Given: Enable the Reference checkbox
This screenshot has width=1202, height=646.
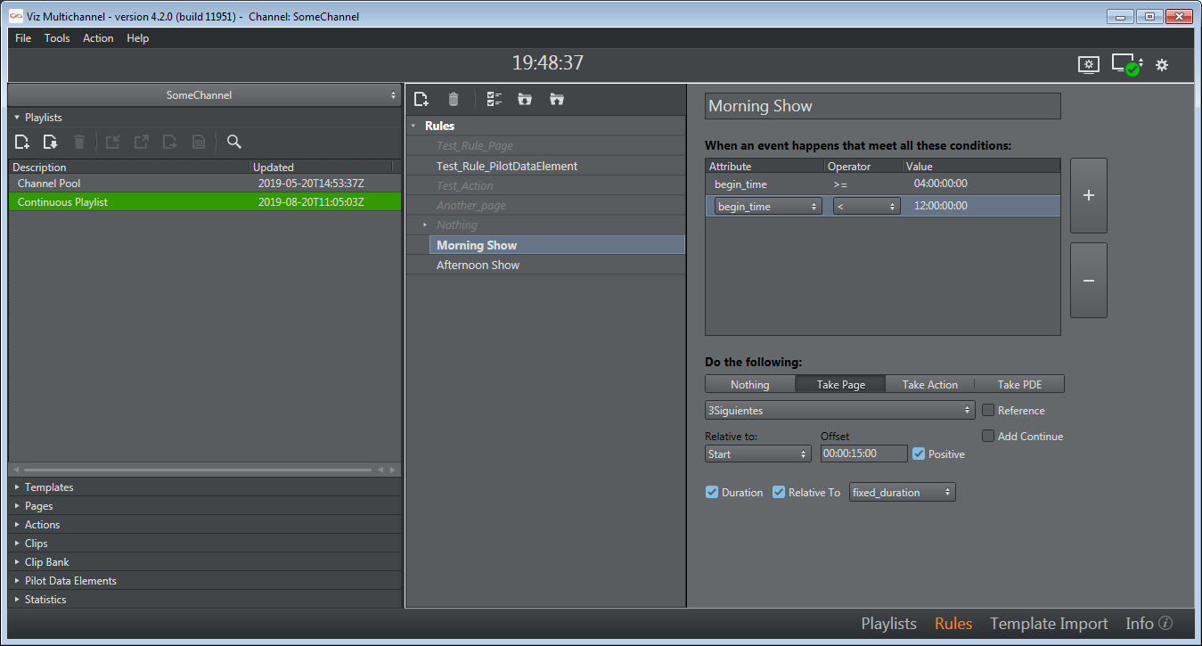Looking at the screenshot, I should [988, 411].
